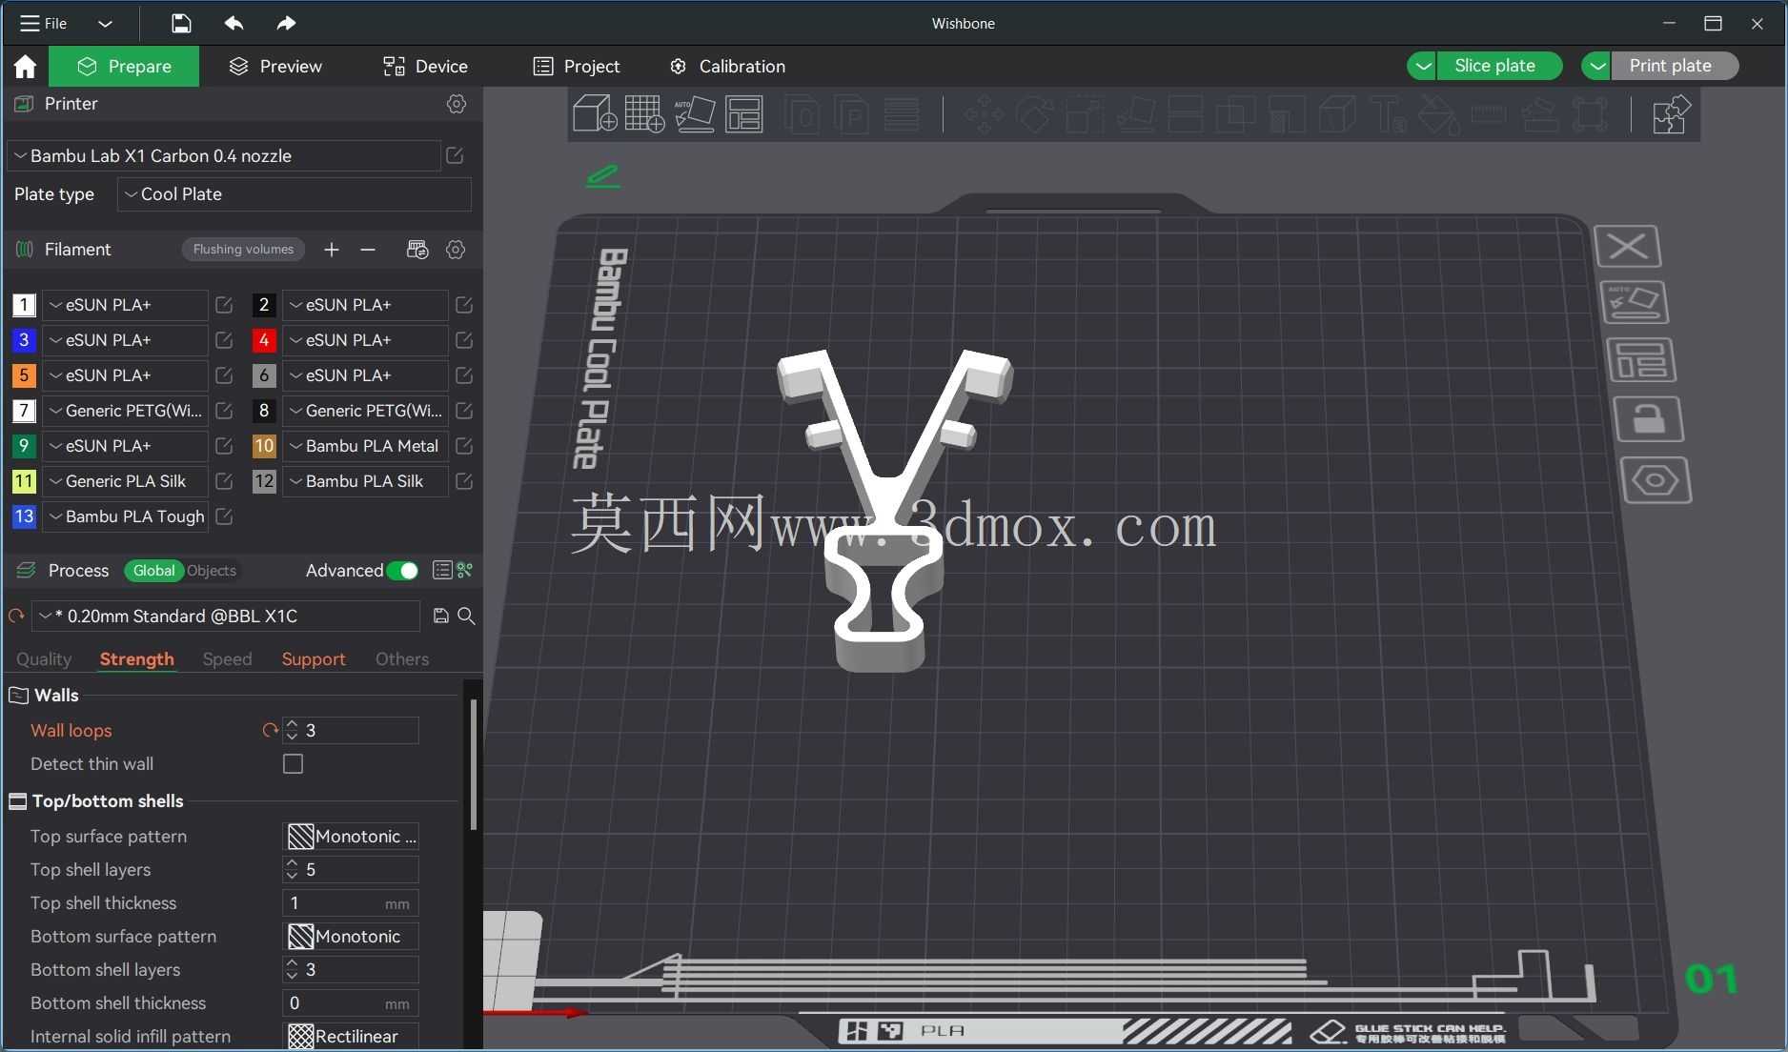Open the File menu
This screenshot has width=1788, height=1052.
44,23
